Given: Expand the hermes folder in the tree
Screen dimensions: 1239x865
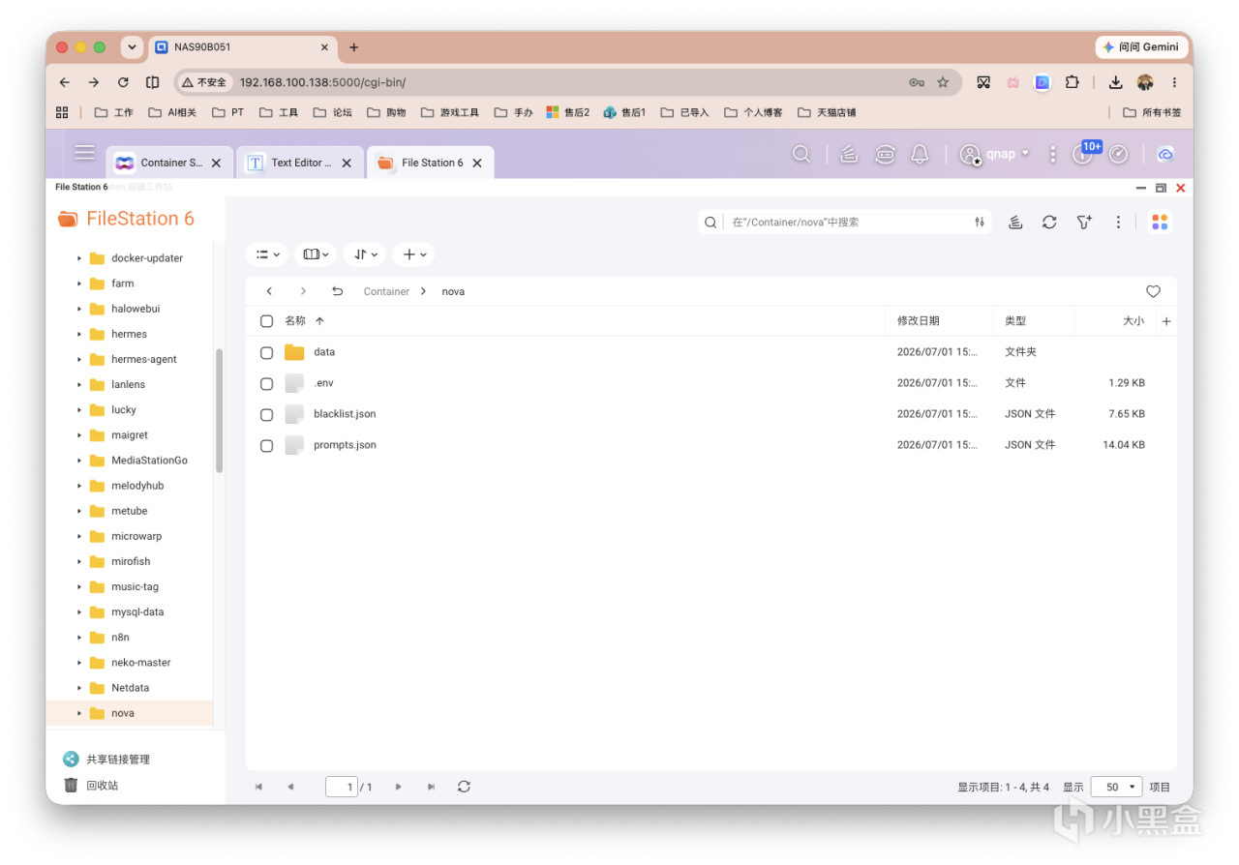Looking at the screenshot, I should [x=79, y=334].
